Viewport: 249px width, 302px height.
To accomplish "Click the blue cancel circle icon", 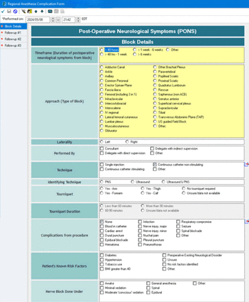I will [15, 11].
